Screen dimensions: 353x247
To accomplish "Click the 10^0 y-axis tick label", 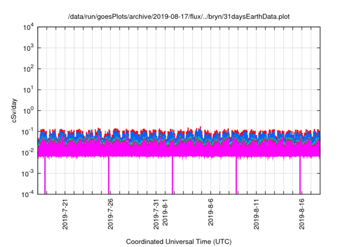I will (29, 110).
